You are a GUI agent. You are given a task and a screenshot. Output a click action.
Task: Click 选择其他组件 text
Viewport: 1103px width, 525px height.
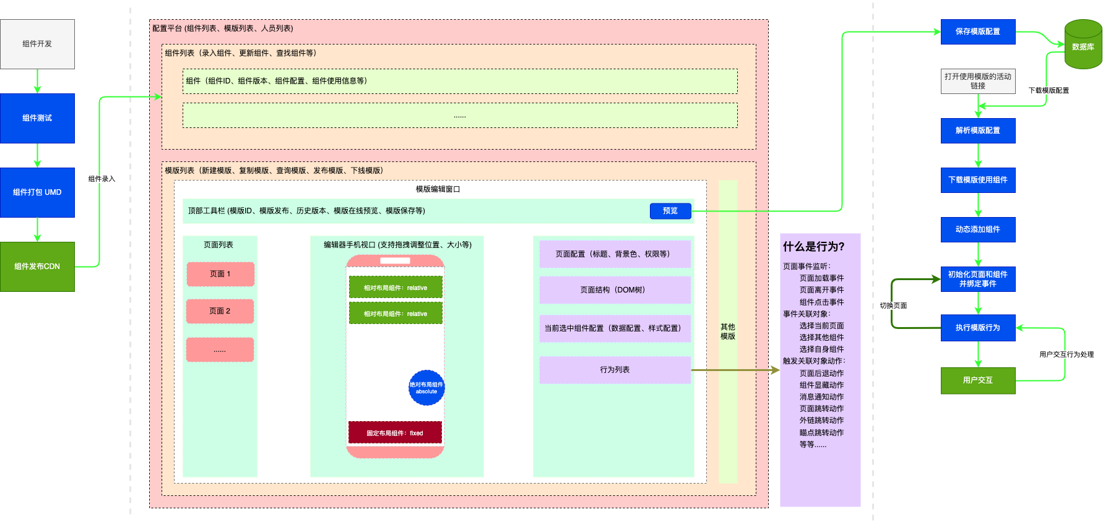tap(821, 338)
